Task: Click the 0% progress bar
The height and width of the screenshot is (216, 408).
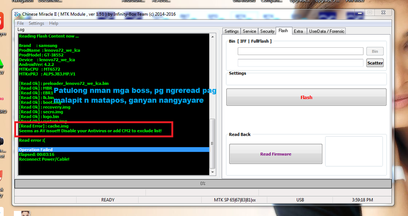Action: 203,183
